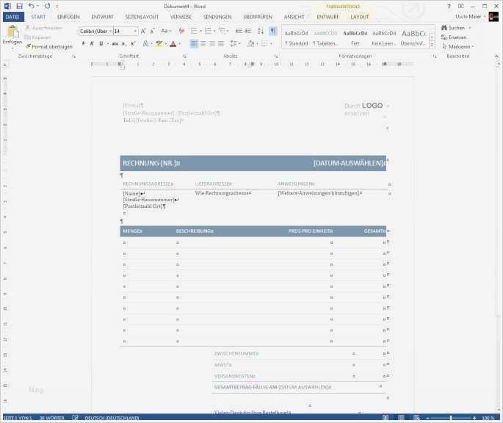Viewport: 503px width, 423px height.
Task: Click the Save disk icon in title bar
Action: click(20, 6)
